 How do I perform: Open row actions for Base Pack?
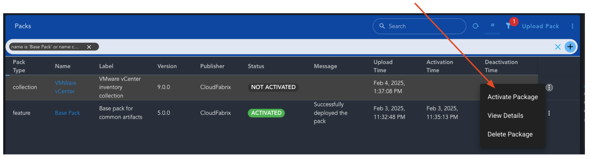coord(549,113)
